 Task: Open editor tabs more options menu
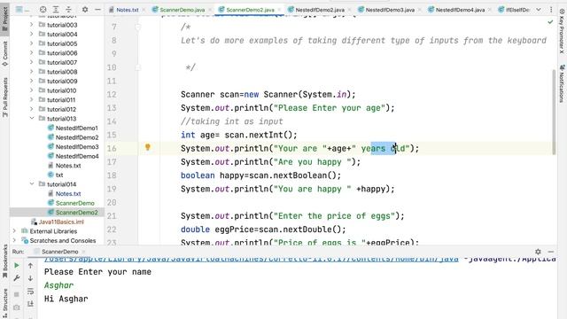(551, 10)
